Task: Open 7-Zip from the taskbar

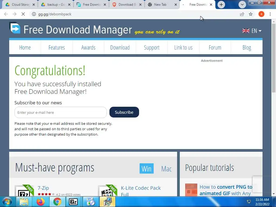Action: pos(73,202)
